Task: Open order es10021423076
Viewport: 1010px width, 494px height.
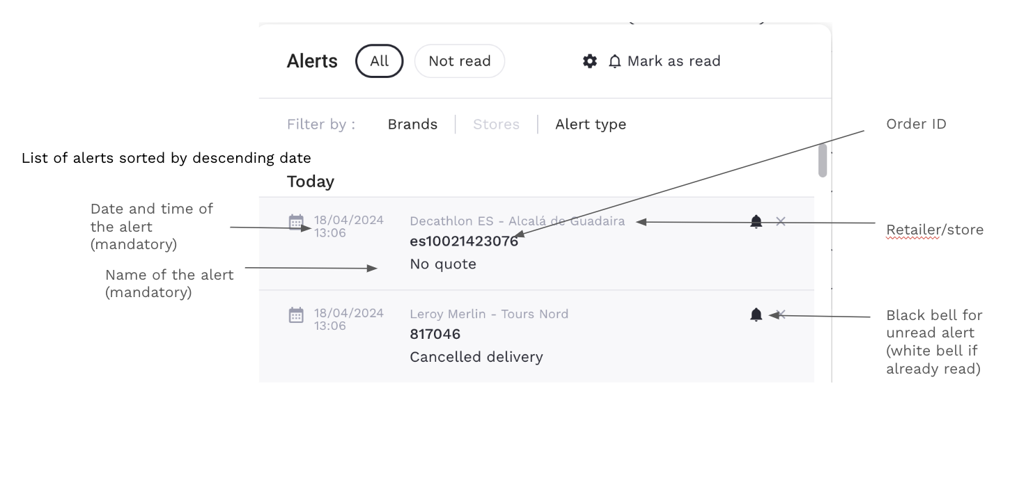Action: click(x=464, y=241)
